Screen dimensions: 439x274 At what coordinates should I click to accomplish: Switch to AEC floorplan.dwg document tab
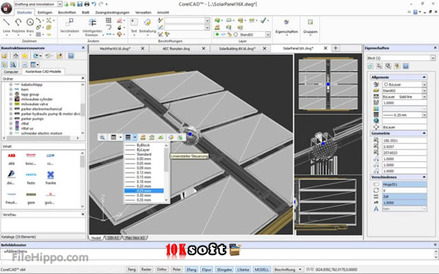coord(176,49)
